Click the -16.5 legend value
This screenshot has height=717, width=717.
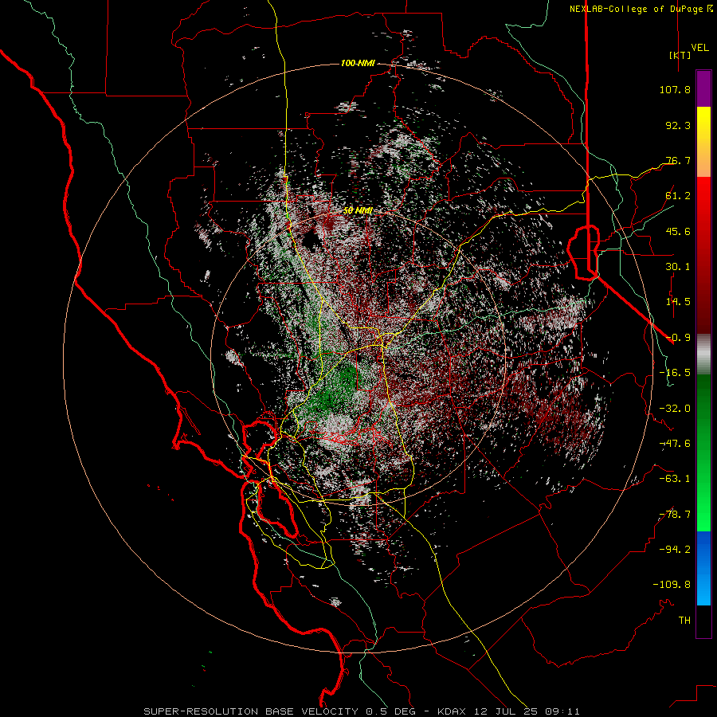click(x=675, y=373)
